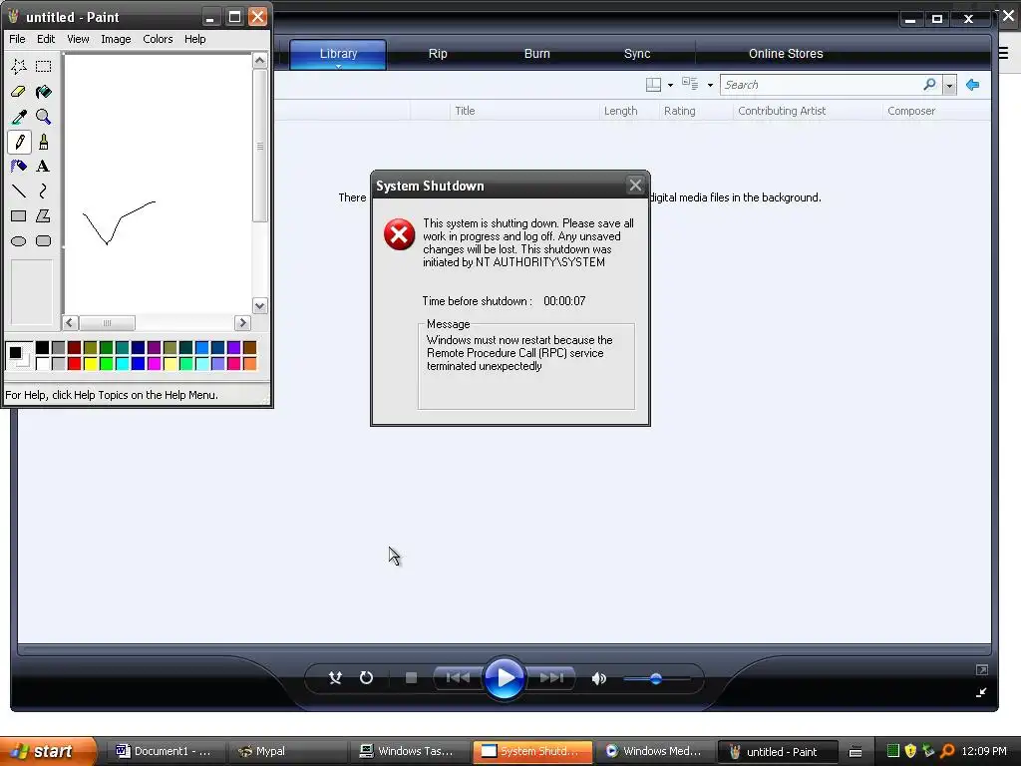This screenshot has height=766, width=1021.
Task: Select the rectangular Select tool in Paint
Action: 44,67
